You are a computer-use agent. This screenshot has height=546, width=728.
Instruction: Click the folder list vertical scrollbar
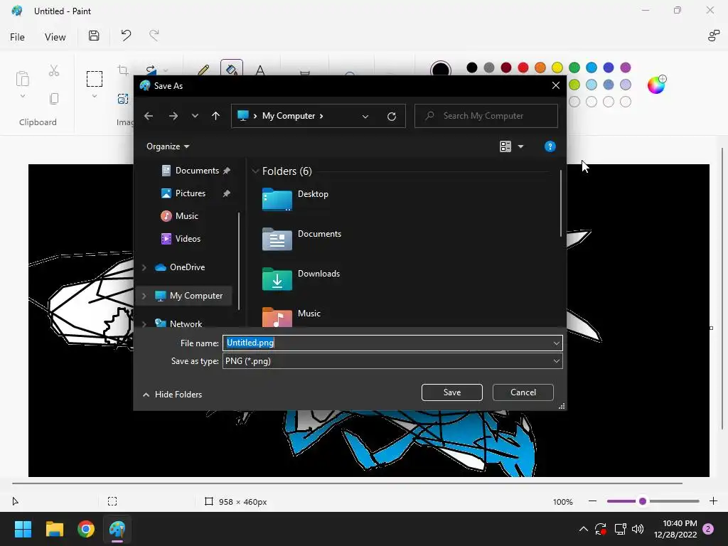560,203
